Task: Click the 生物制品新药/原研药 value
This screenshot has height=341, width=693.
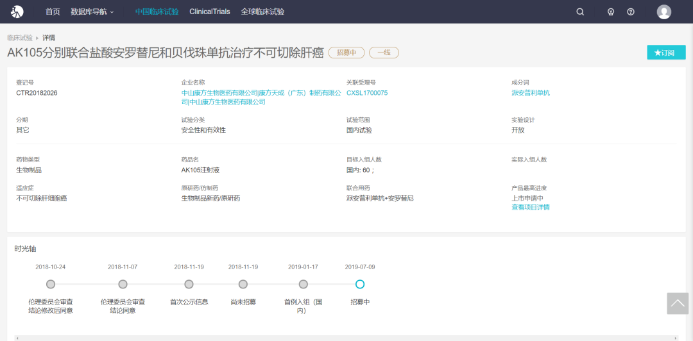Action: [210, 198]
